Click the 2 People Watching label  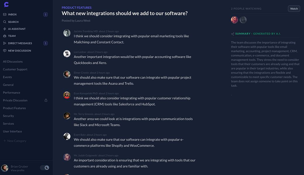point(246,9)
